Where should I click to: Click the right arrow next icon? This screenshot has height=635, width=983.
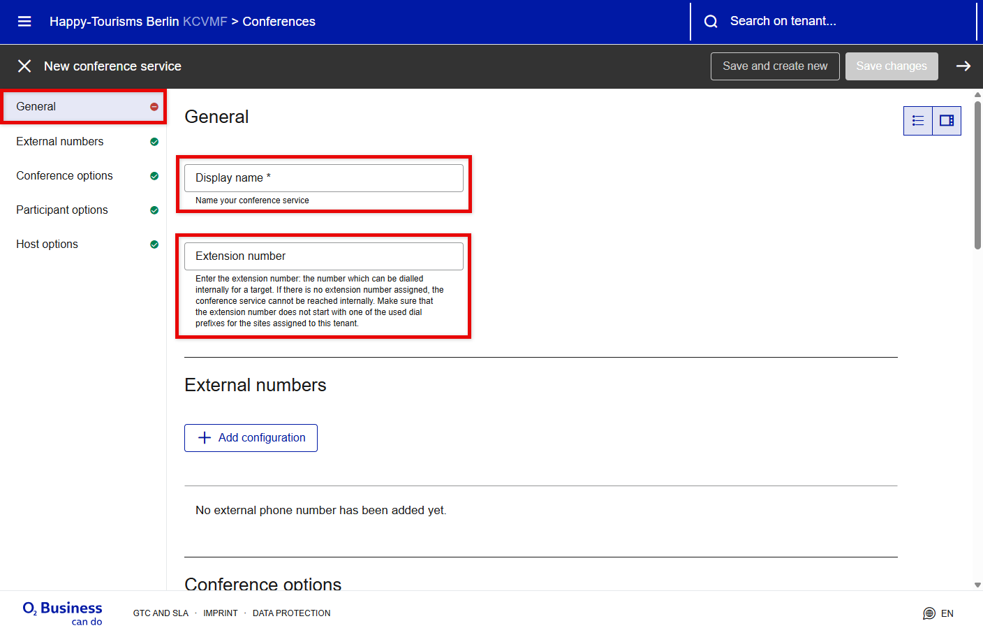[x=963, y=66]
